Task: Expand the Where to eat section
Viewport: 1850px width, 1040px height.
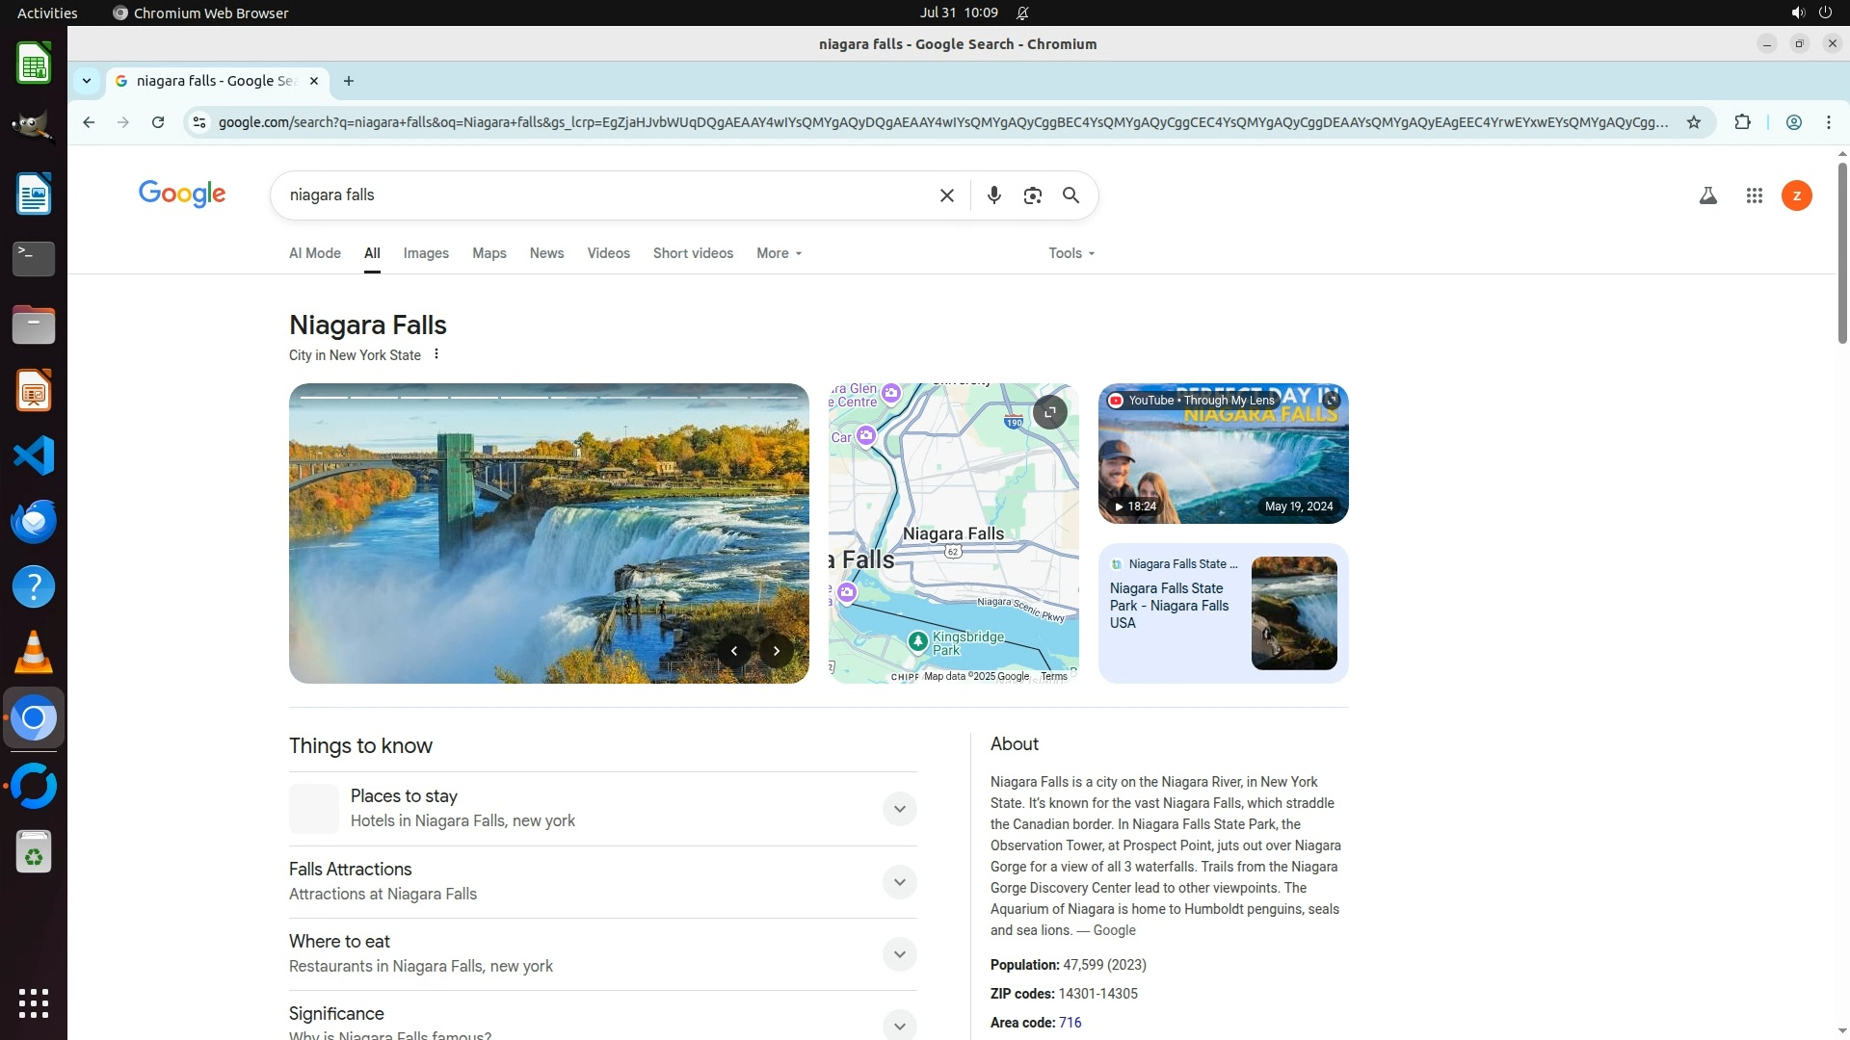Action: pos(899,954)
